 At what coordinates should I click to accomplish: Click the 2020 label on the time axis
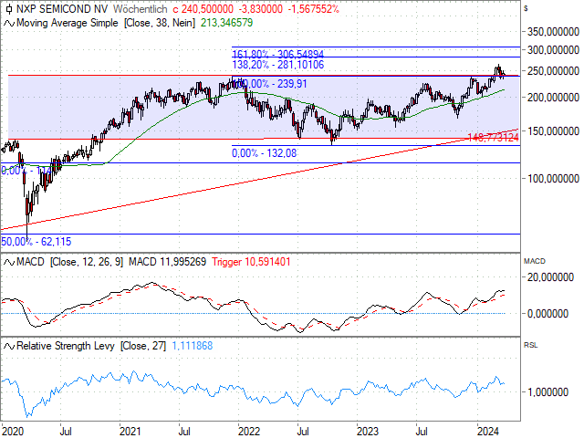(x=12, y=432)
